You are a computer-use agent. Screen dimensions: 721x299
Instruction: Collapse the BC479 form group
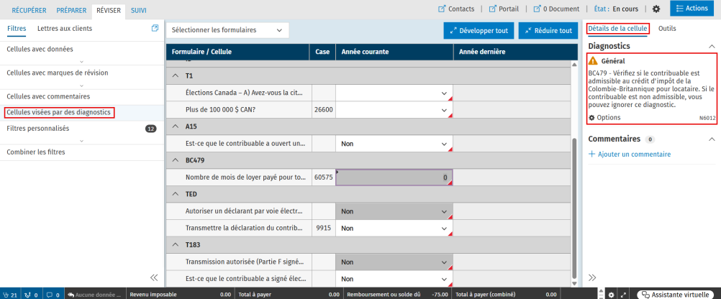(x=176, y=161)
